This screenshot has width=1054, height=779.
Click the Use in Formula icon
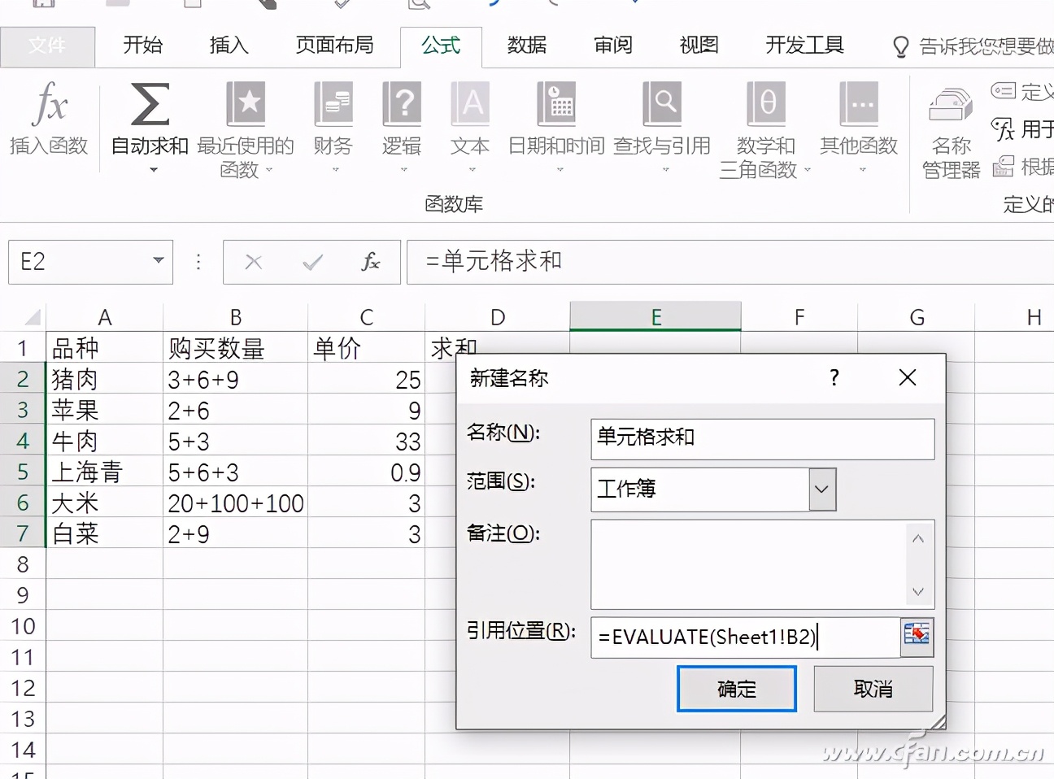tap(1003, 128)
